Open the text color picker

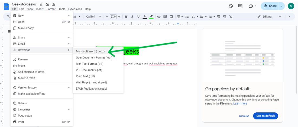point(145,17)
